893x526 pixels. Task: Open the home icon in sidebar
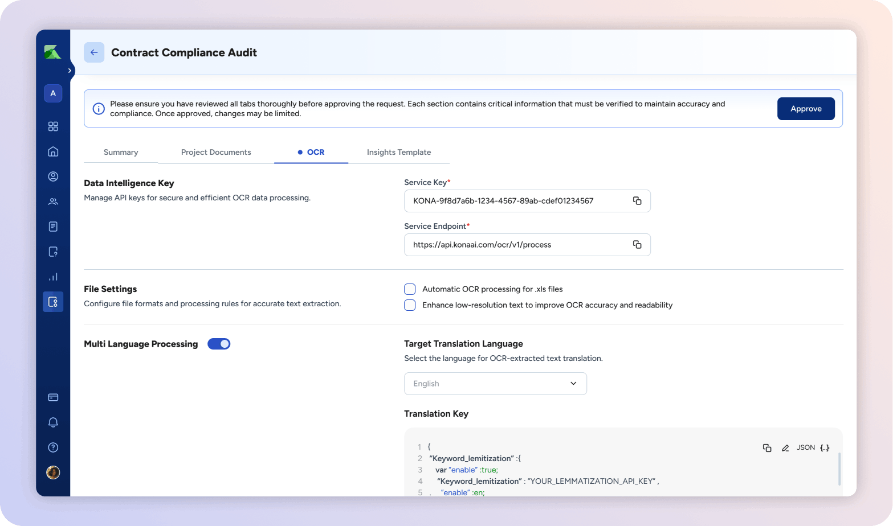tap(53, 151)
